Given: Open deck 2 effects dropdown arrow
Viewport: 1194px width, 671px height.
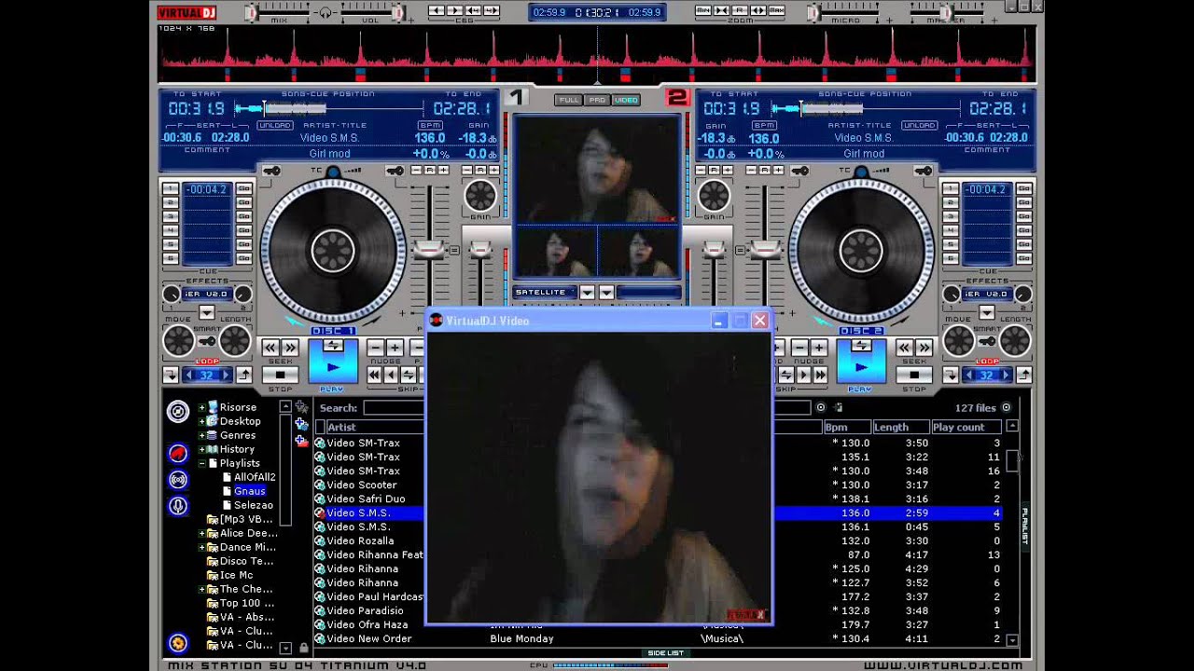Looking at the screenshot, I should 986,312.
